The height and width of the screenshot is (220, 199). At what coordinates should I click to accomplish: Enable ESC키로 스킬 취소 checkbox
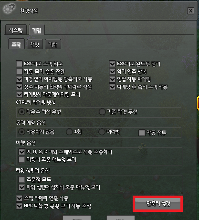(x=19, y=64)
